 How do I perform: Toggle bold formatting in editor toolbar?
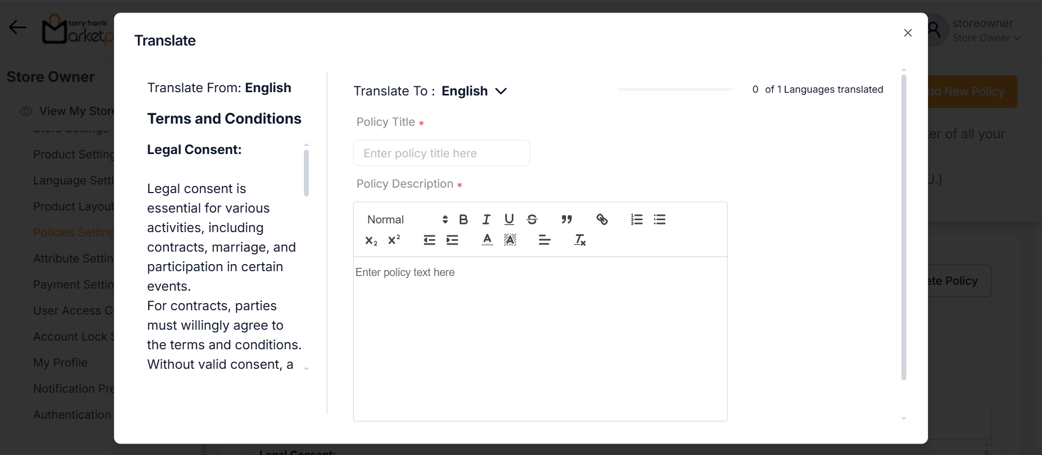[x=463, y=220]
